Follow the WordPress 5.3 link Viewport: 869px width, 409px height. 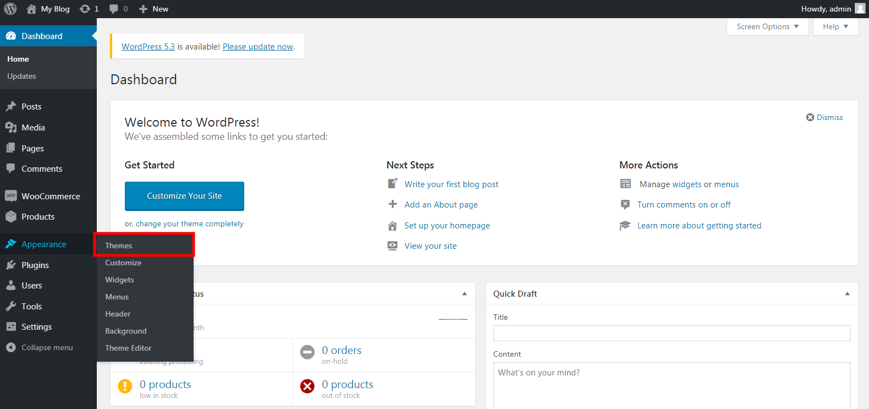[148, 47]
